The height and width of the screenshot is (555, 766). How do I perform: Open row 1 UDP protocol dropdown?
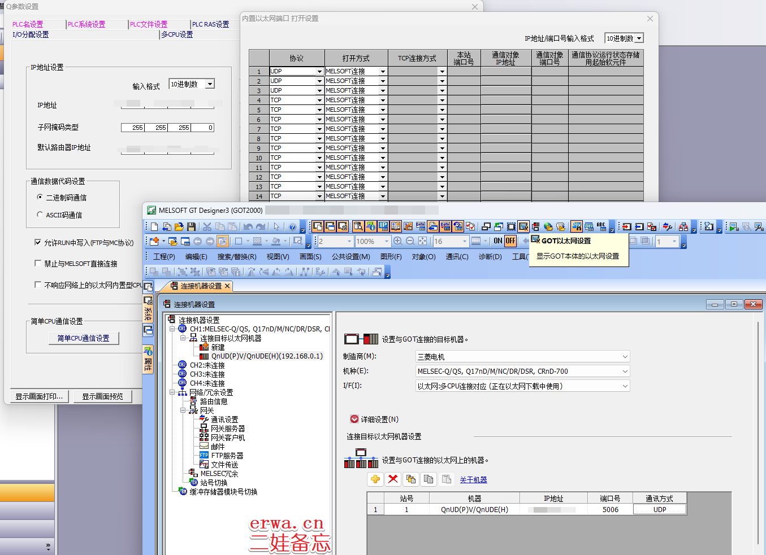click(319, 72)
